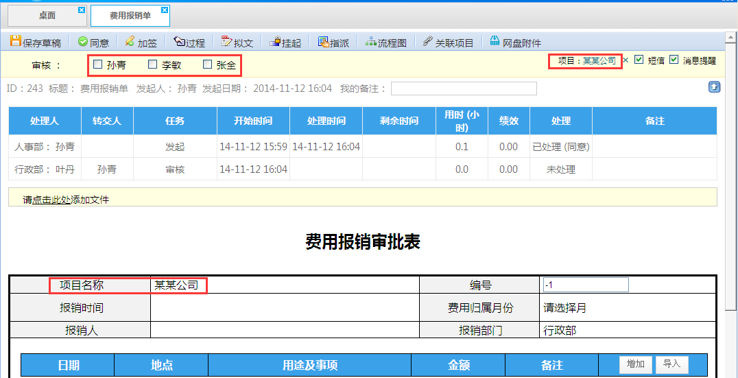This screenshot has height=378, width=738.
Task: Click the 已处理 (同意) status cell
Action: (x=561, y=147)
